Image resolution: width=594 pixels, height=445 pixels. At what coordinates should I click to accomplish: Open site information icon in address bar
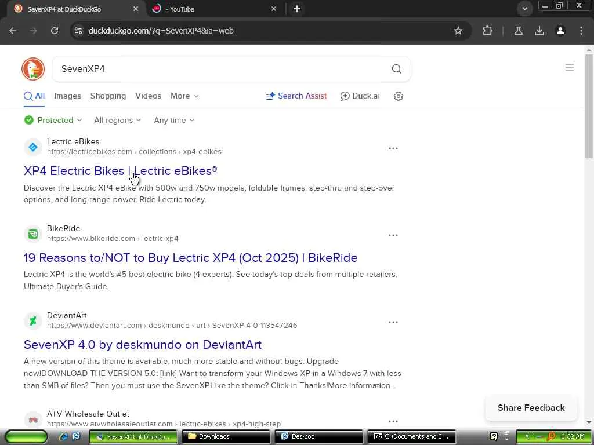coord(78,31)
